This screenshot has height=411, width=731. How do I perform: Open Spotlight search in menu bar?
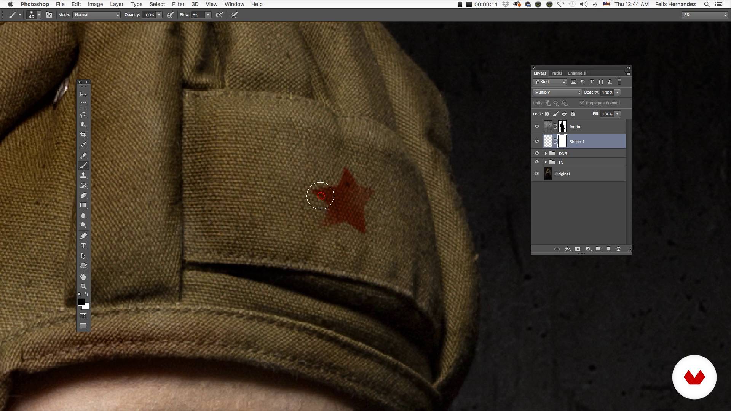tap(707, 4)
